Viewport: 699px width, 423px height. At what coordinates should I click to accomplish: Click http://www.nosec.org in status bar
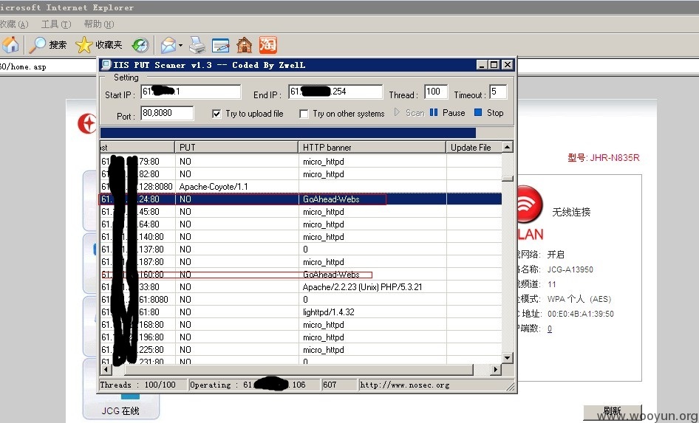pyautogui.click(x=405, y=385)
